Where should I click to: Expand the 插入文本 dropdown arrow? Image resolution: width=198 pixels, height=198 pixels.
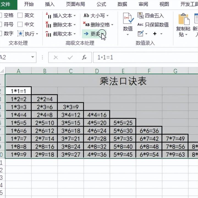(x=75, y=16)
